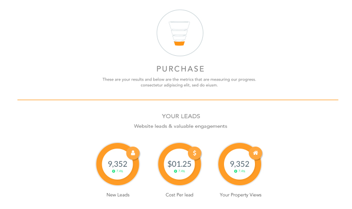Select the PURCHASE heading
352x209 pixels.
point(180,69)
